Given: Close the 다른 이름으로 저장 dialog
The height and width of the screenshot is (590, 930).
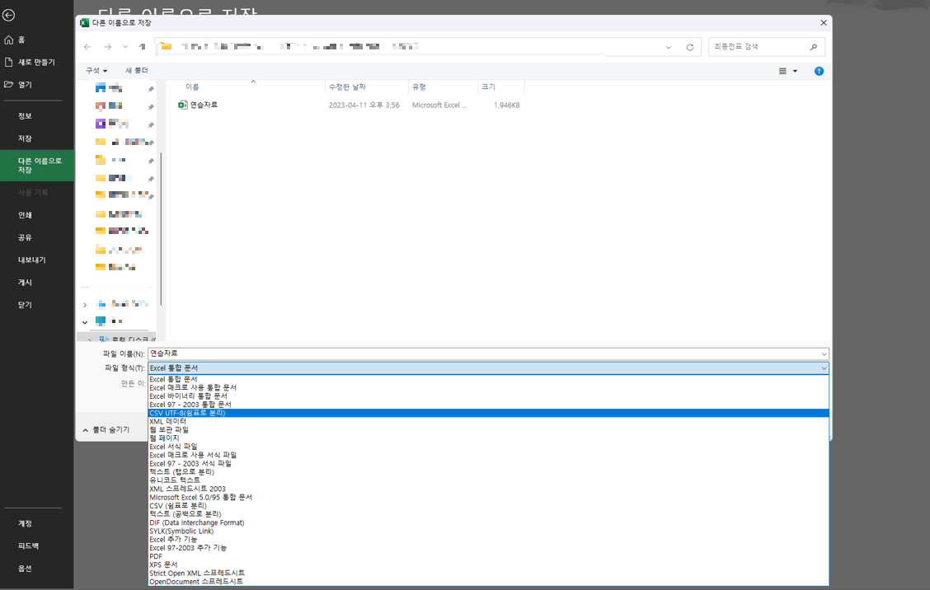Looking at the screenshot, I should 824,23.
